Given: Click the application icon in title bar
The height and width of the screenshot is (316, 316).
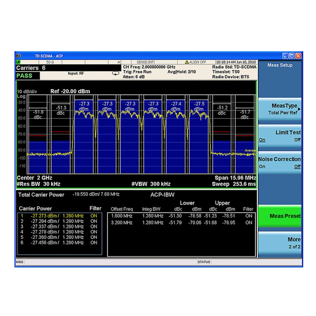Looking at the screenshot, I should 19,56.
